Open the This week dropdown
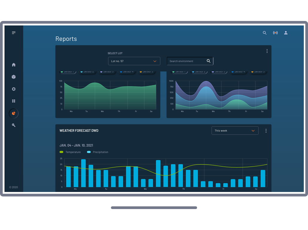This screenshot has height=230, width=308. pos(235,131)
